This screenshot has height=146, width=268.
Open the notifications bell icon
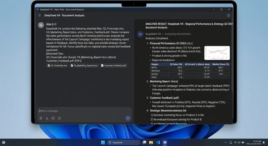pos(264,142)
